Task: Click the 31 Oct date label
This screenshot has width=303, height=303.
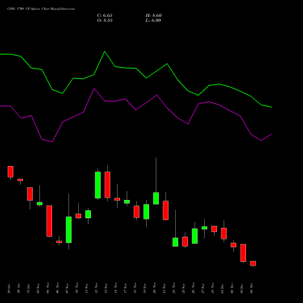Action: coord(28,288)
